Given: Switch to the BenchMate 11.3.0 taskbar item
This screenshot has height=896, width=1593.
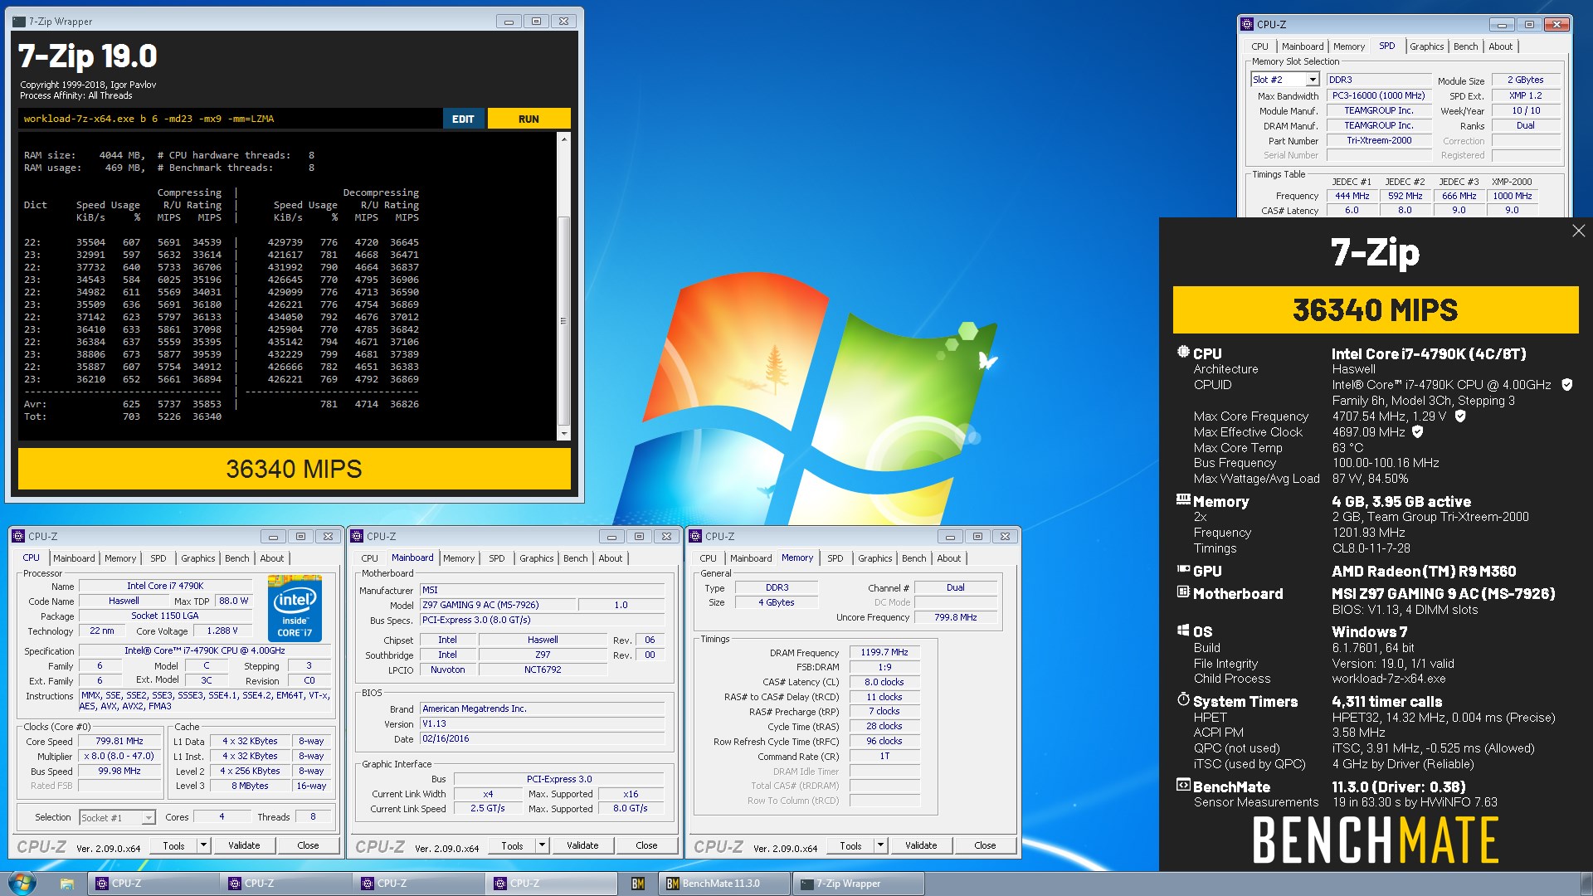Looking at the screenshot, I should click(723, 884).
